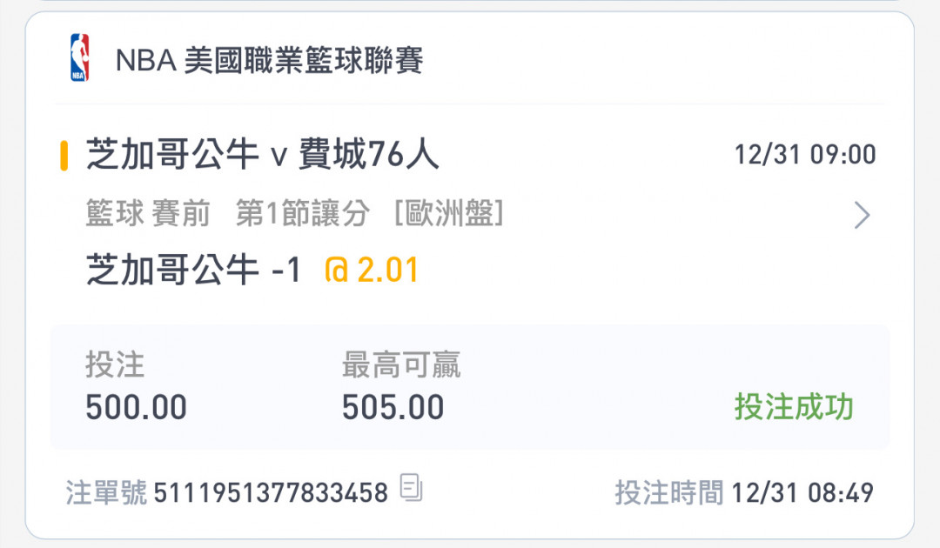The image size is (940, 548).
Task: Select the 芝加哥公牛 -1 handicap pick
Action: [193, 271]
